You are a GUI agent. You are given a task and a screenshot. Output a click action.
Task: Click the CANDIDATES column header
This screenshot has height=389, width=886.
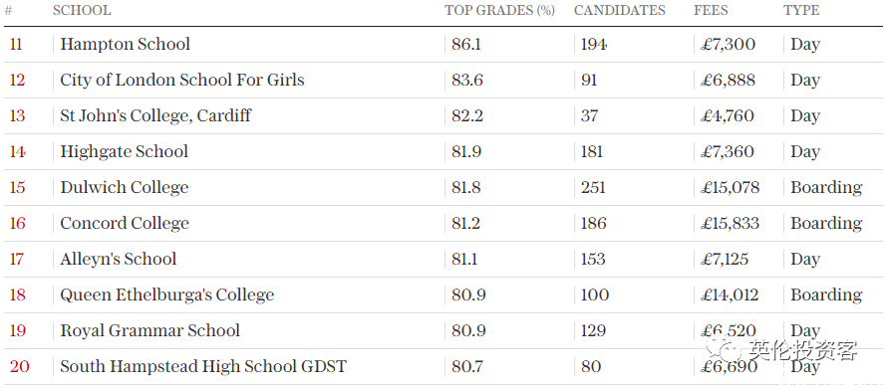619,11
